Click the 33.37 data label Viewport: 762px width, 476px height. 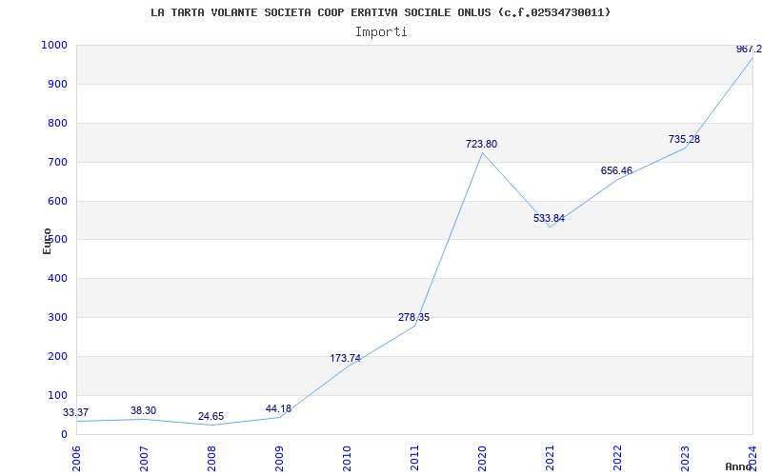(76, 413)
